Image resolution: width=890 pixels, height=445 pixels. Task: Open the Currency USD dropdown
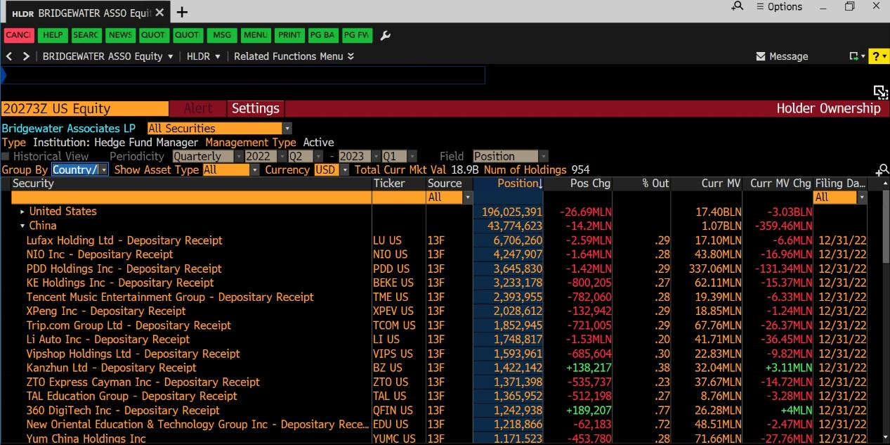click(332, 169)
